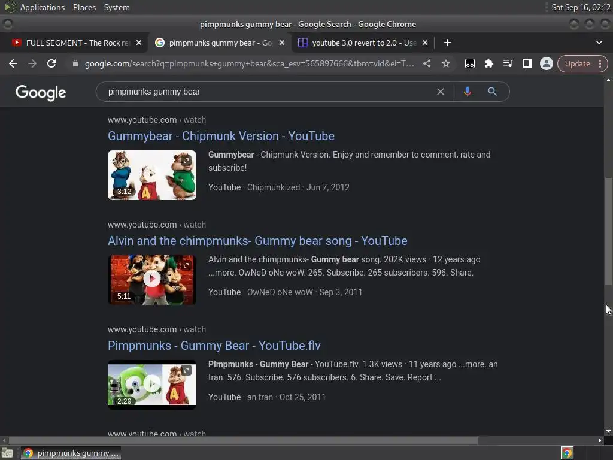Open the tab search chevron dropdown
The width and height of the screenshot is (613, 460).
(599, 43)
